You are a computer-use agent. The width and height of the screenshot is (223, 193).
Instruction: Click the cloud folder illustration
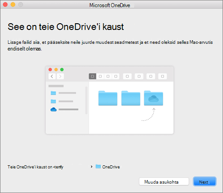point(153,98)
